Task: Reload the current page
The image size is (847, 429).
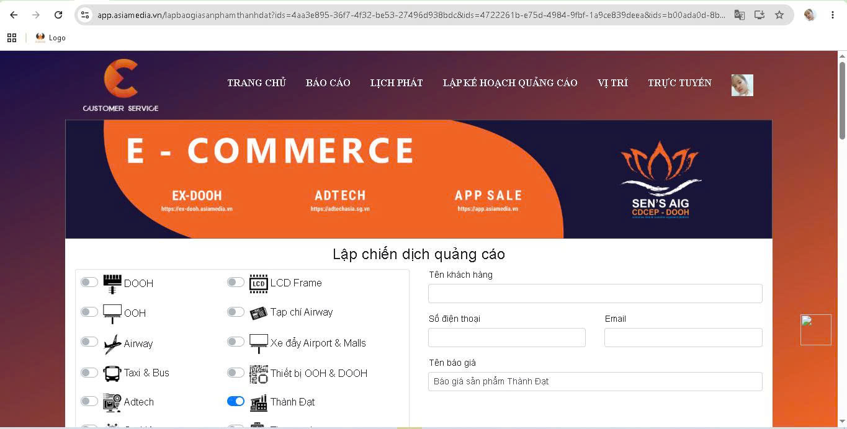Action: point(58,15)
